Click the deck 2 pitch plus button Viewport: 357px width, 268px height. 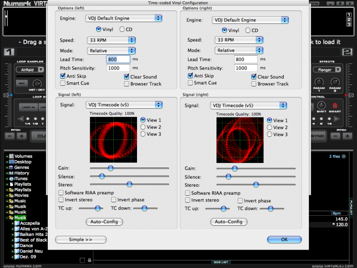[x=347, y=136]
